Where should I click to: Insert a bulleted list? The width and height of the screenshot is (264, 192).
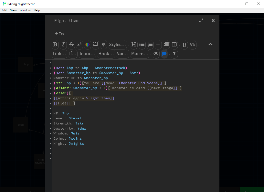(142, 45)
